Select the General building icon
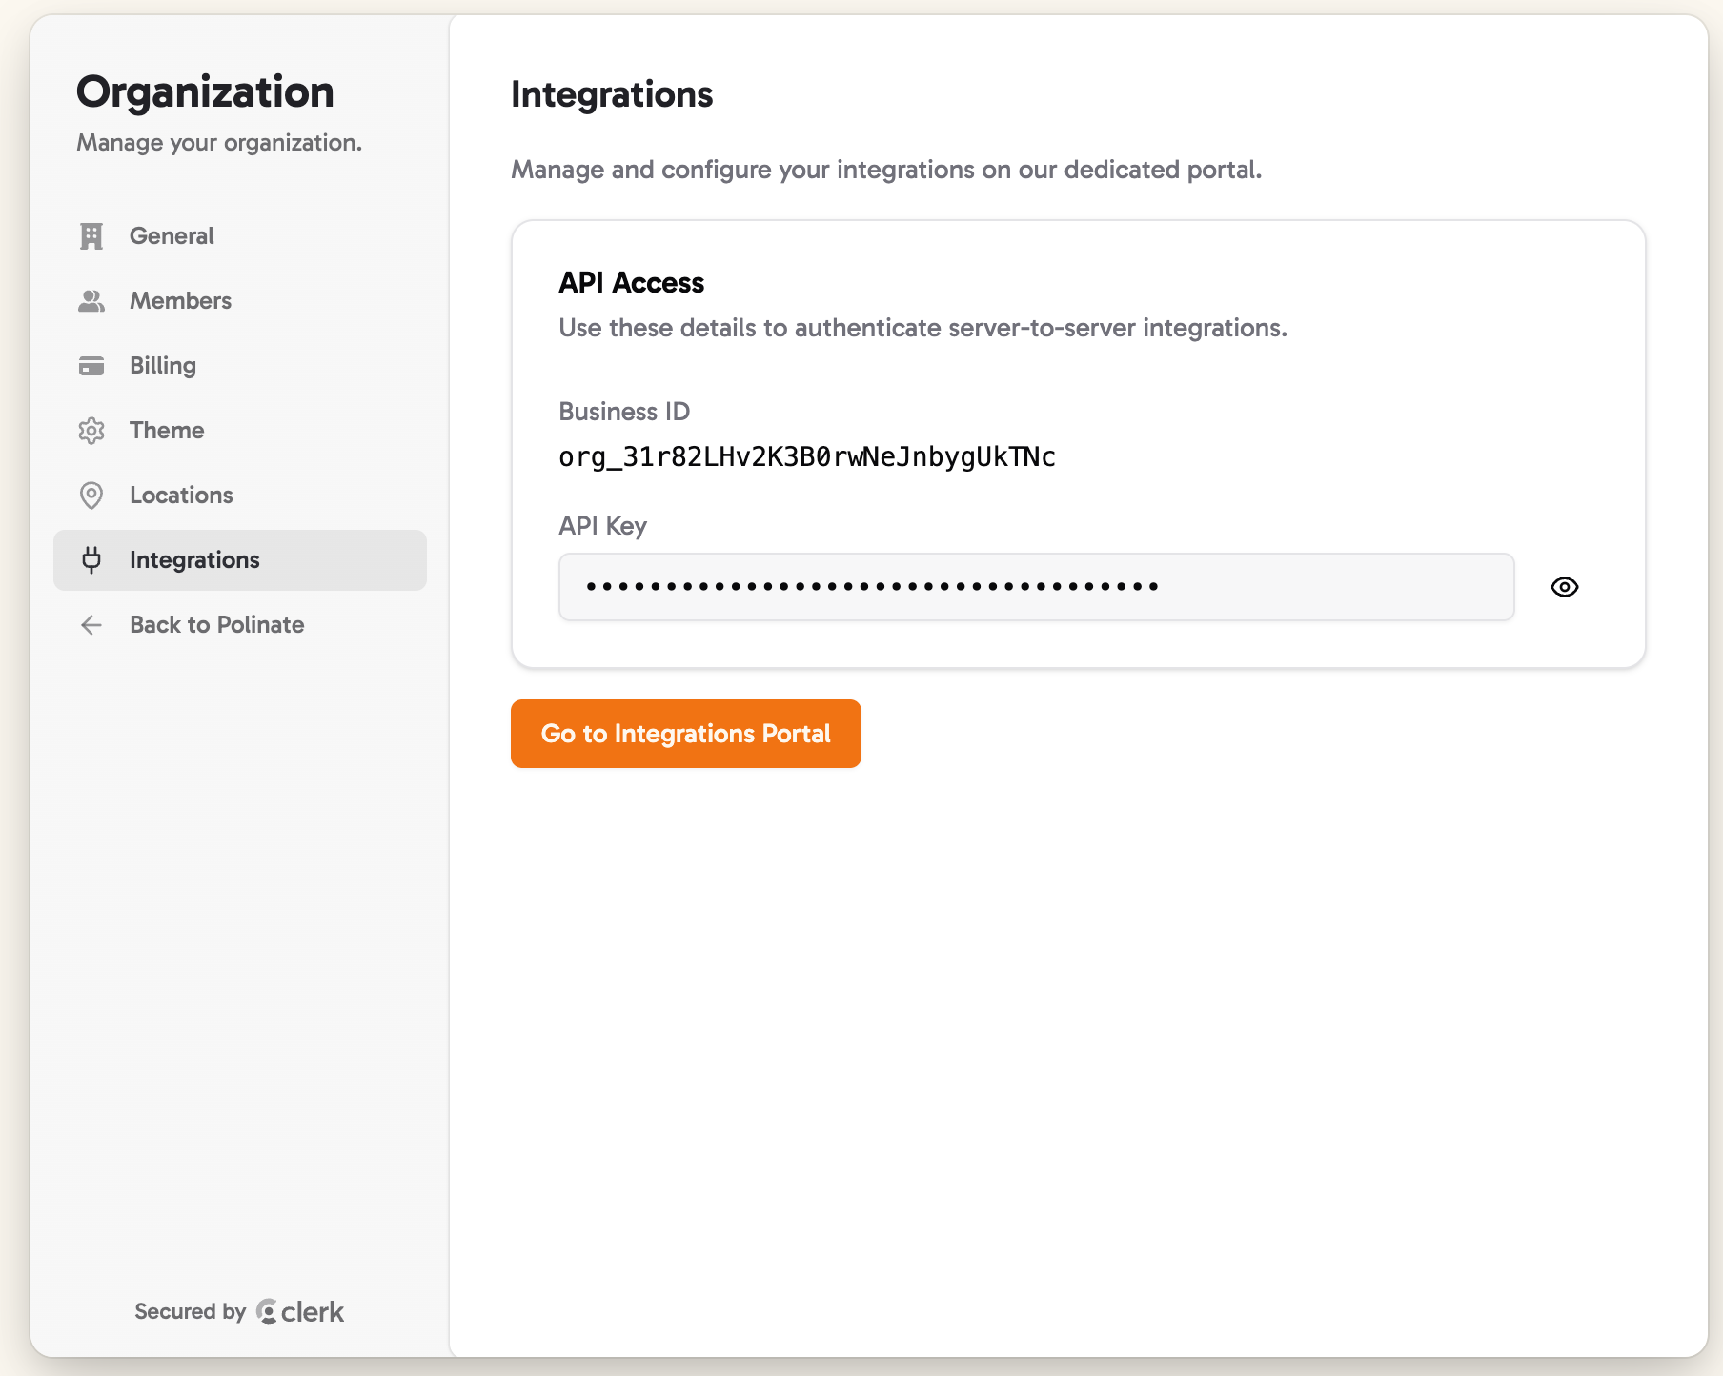1723x1376 pixels. pyautogui.click(x=91, y=235)
